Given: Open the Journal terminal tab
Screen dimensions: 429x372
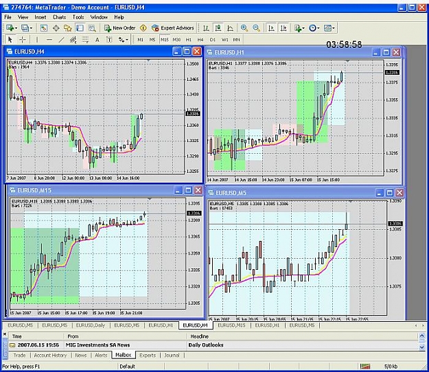Looking at the screenshot, I should (x=172, y=356).
